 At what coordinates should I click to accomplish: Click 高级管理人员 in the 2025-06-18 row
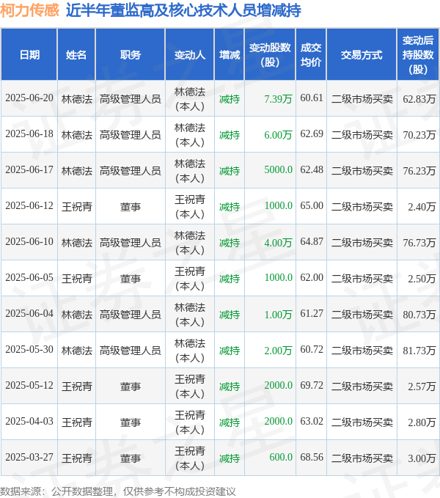click(130, 135)
